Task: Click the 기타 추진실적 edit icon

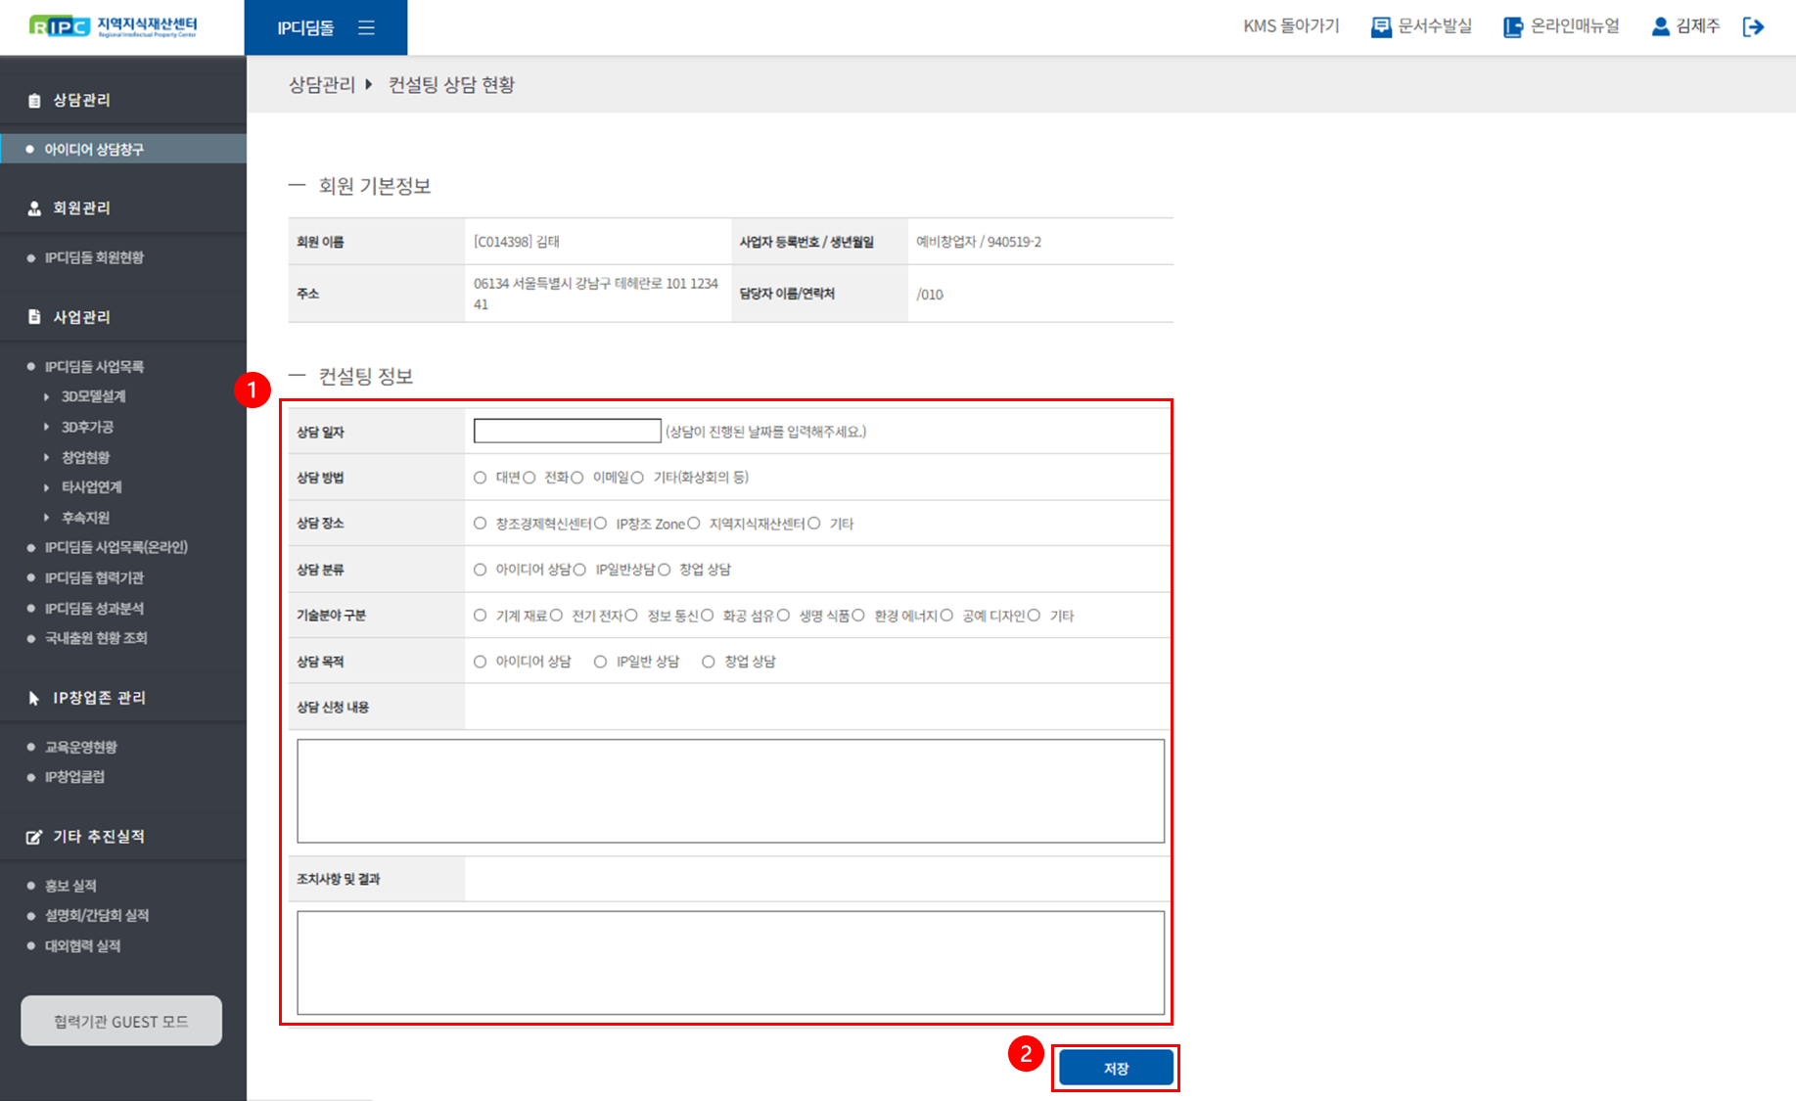Action: point(34,837)
